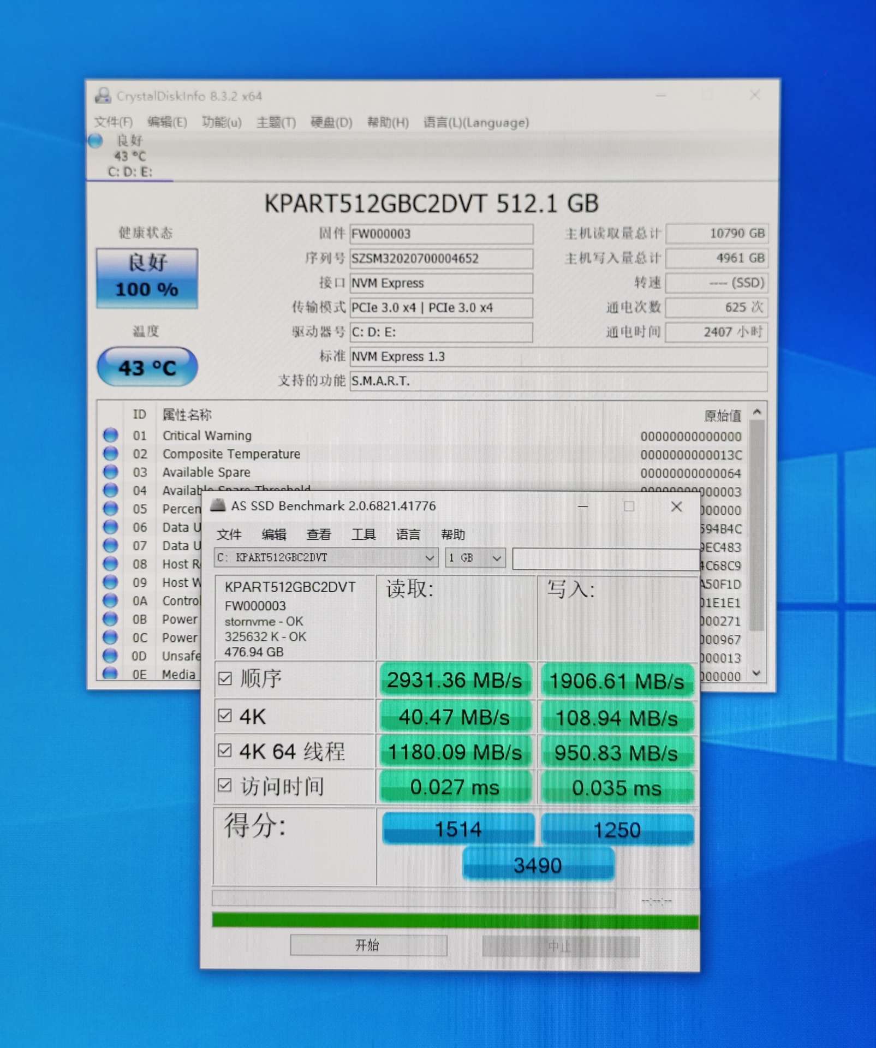The image size is (876, 1048).
Task: Click the transfer mode field PCIe 3.0 x4
Action: point(441,307)
